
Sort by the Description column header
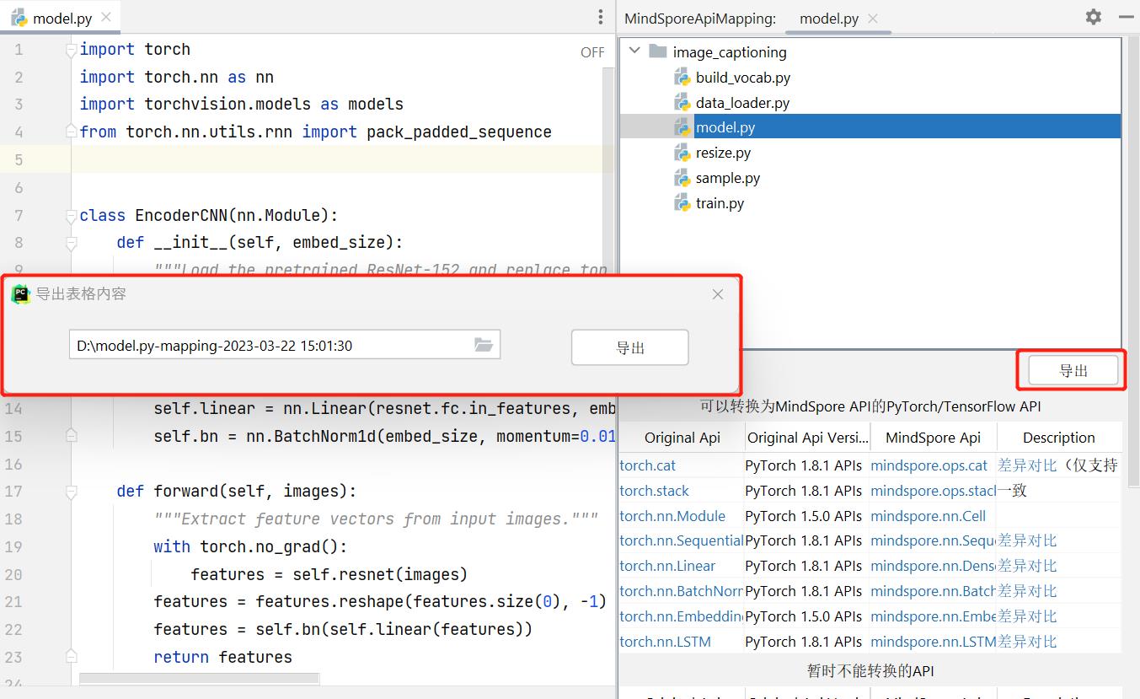[1059, 438]
